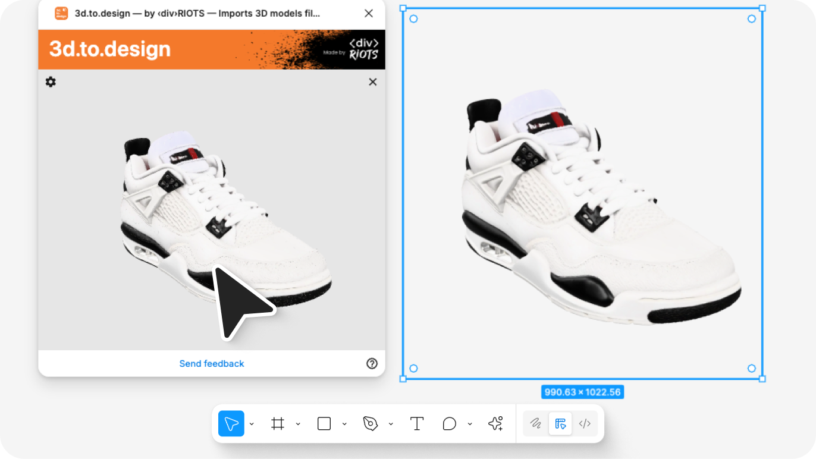This screenshot has height=459, width=816.
Task: Select the Rectangle shape tool
Action: (x=324, y=424)
